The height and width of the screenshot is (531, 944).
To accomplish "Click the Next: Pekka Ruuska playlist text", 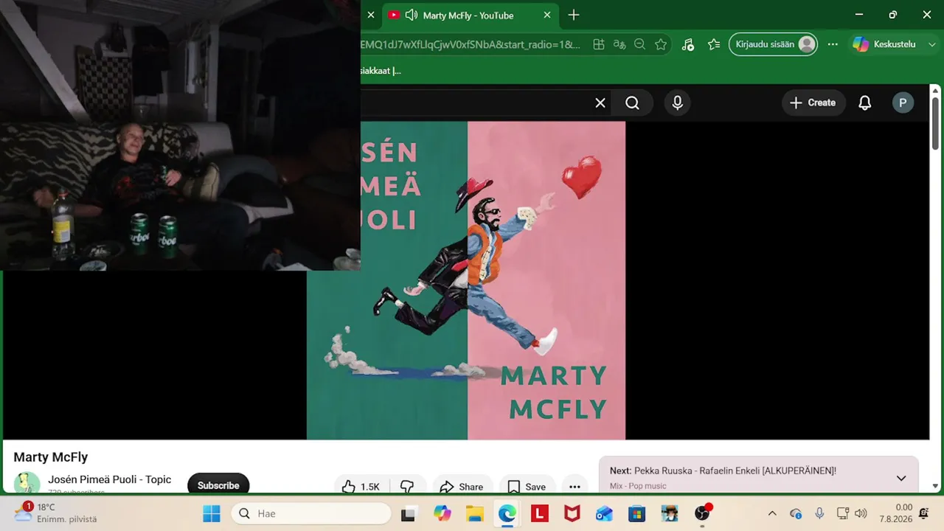I will 723,471.
